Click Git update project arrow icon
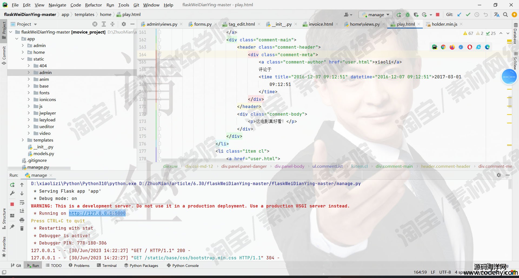Image resolution: width=519 pixels, height=278 pixels. tap(459, 15)
